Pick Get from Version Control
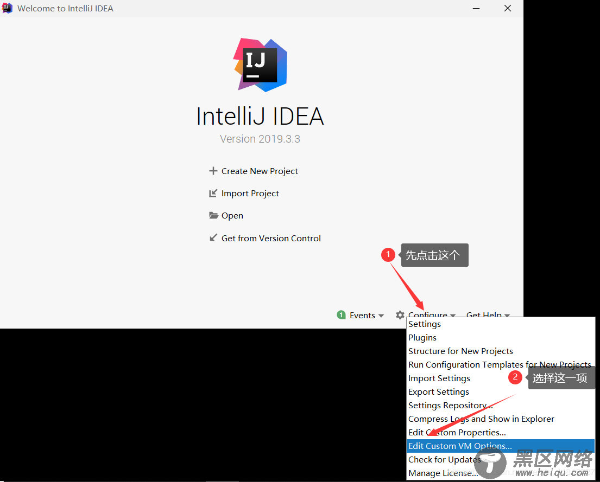This screenshot has width=600, height=482. point(271,238)
